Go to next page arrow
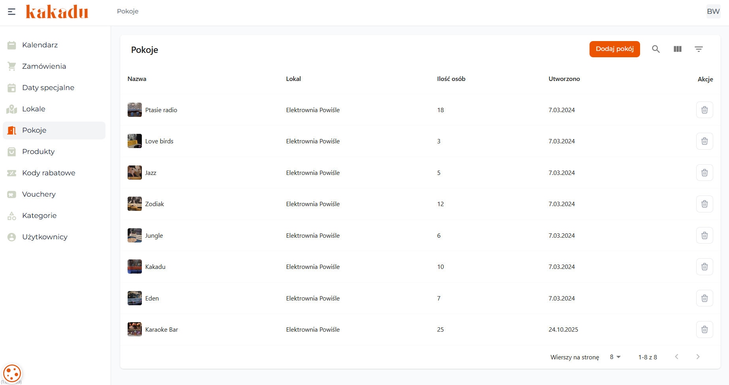The image size is (729, 385). tap(698, 357)
